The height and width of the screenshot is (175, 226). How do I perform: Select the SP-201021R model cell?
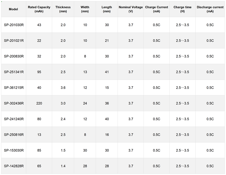point(14,41)
